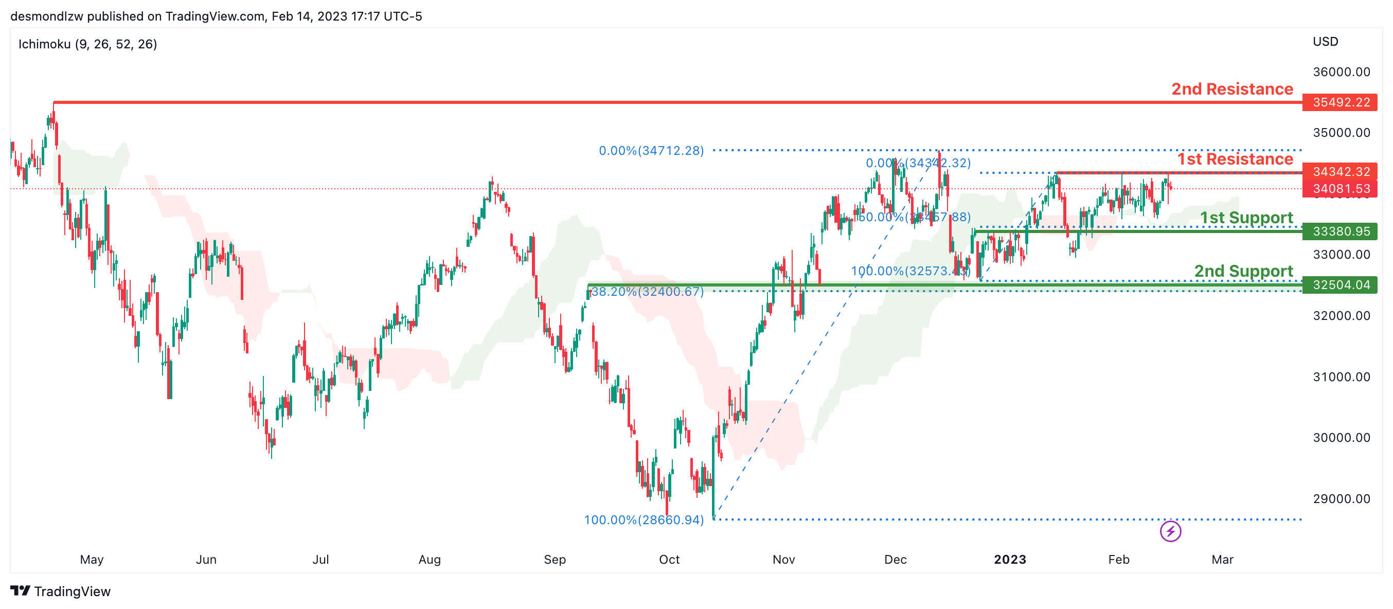Click the Oct label on time axis
Screen dimensions: 1393x609
(669, 559)
